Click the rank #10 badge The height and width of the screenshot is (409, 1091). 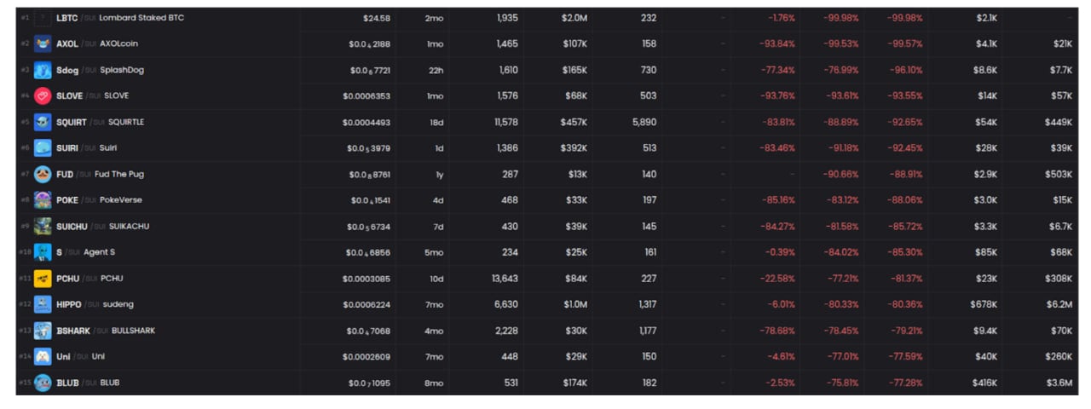point(25,253)
